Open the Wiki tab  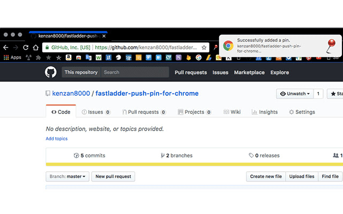pyautogui.click(x=232, y=112)
